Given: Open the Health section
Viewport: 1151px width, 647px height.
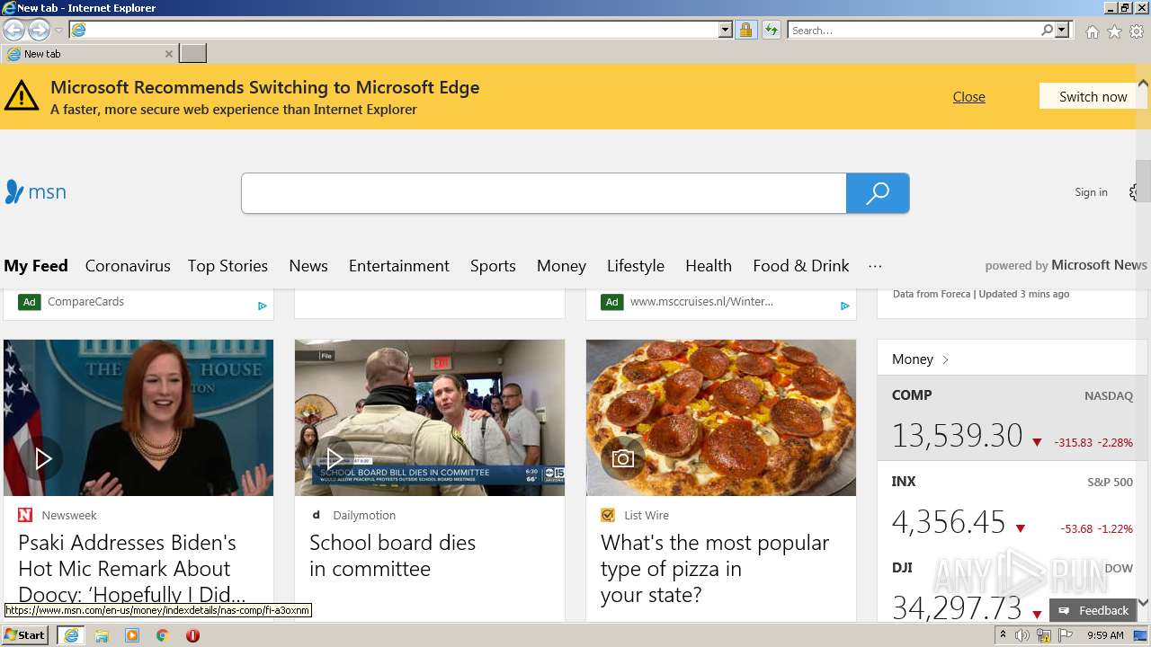Looking at the screenshot, I should (709, 266).
